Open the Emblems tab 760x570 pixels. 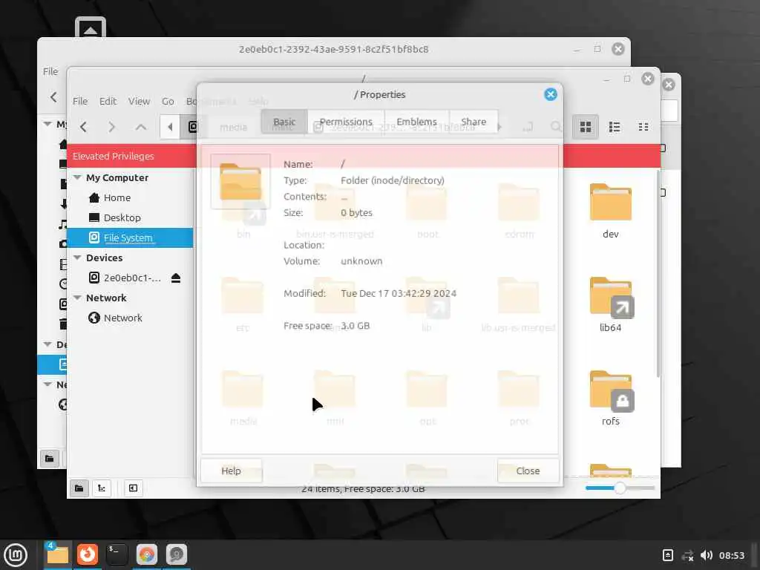[x=416, y=122]
